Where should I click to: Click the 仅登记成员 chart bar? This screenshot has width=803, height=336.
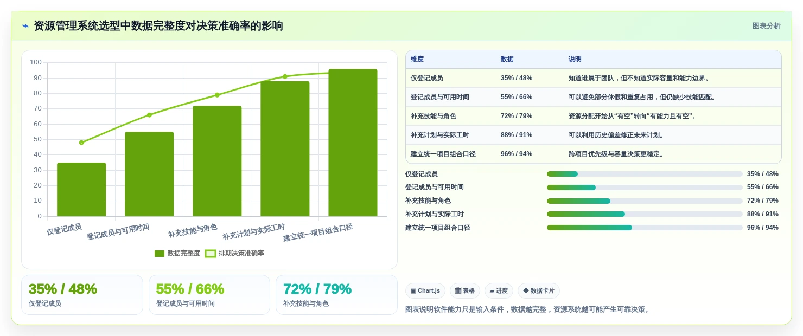(x=81, y=189)
